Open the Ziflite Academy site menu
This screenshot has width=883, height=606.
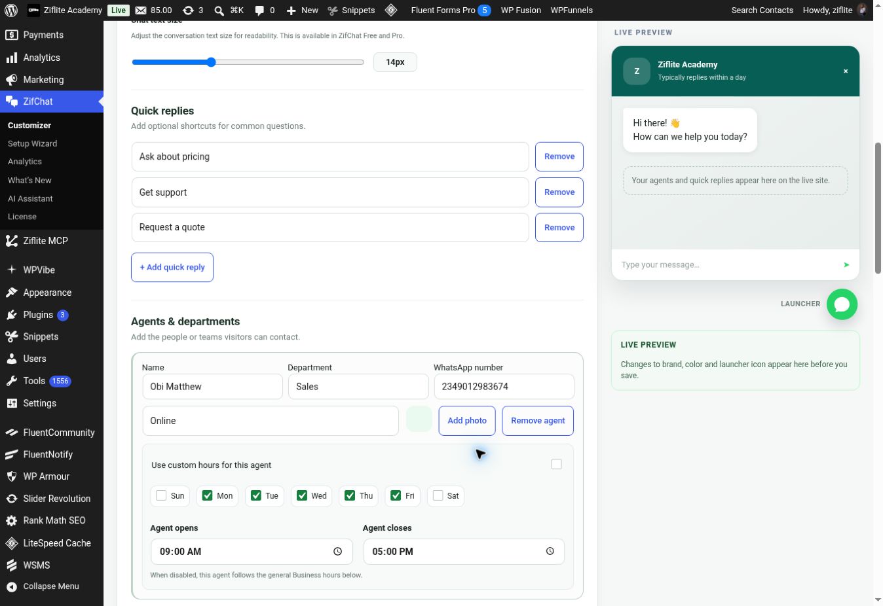pos(66,10)
